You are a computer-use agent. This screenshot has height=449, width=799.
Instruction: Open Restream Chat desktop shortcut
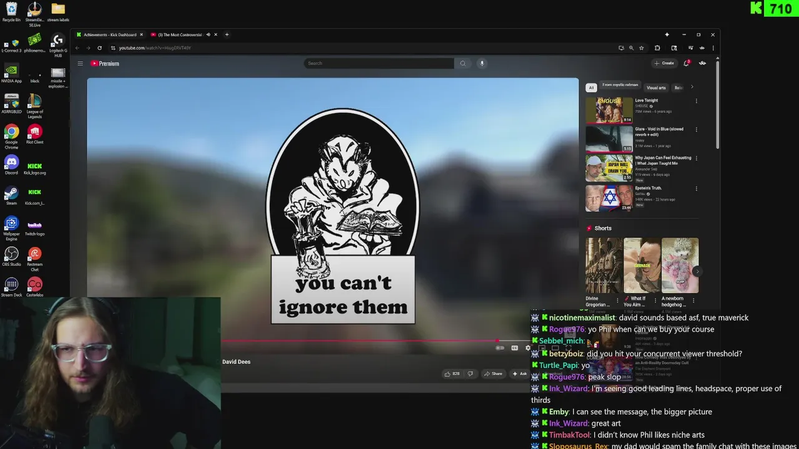click(x=35, y=259)
